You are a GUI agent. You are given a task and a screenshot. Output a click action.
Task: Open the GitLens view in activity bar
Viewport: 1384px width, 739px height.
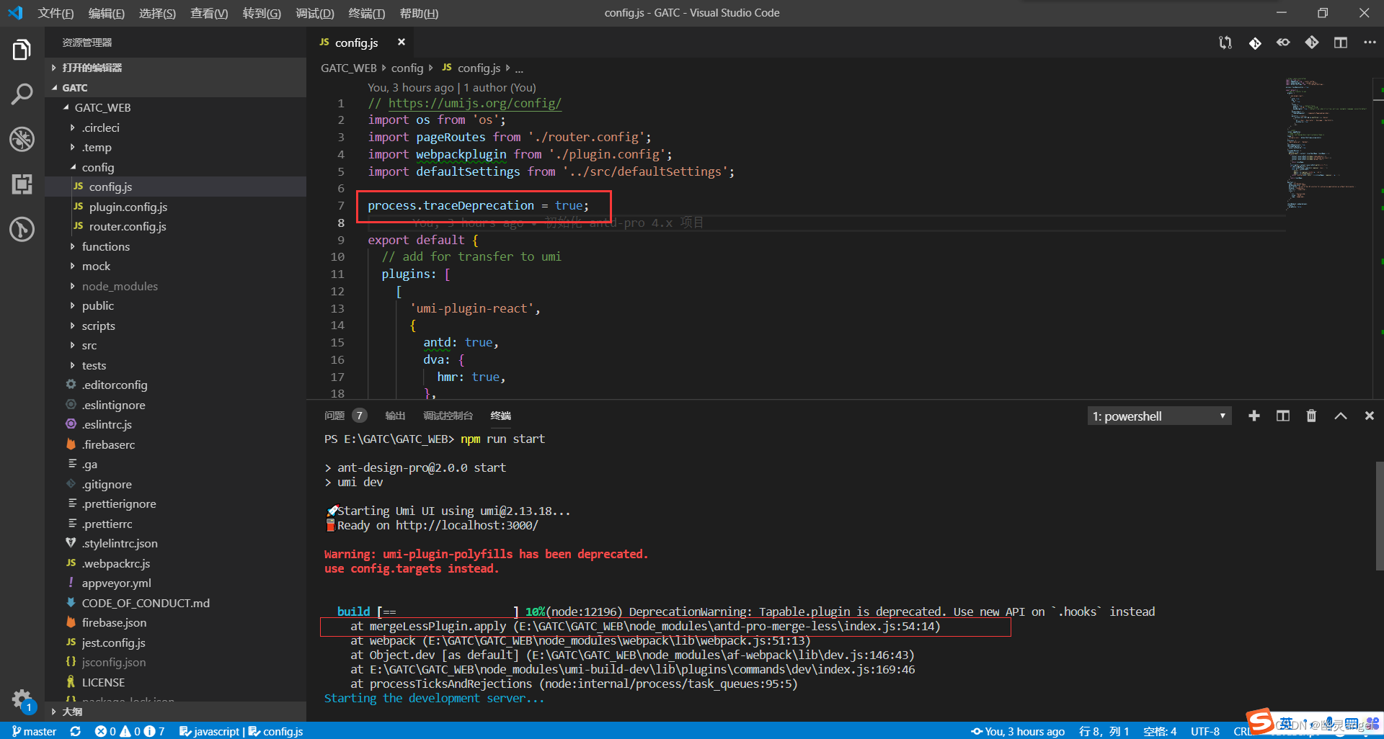pyautogui.click(x=22, y=229)
